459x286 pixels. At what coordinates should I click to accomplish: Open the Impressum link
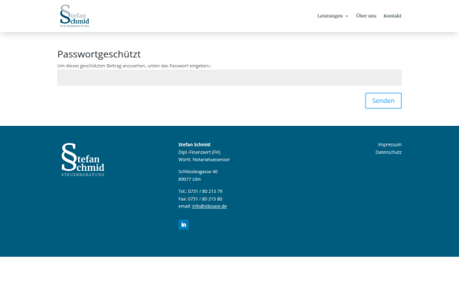[x=389, y=144]
